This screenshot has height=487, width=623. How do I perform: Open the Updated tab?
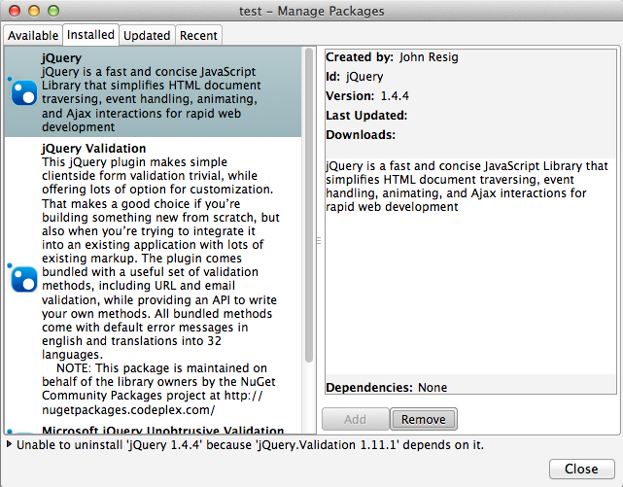pos(147,36)
